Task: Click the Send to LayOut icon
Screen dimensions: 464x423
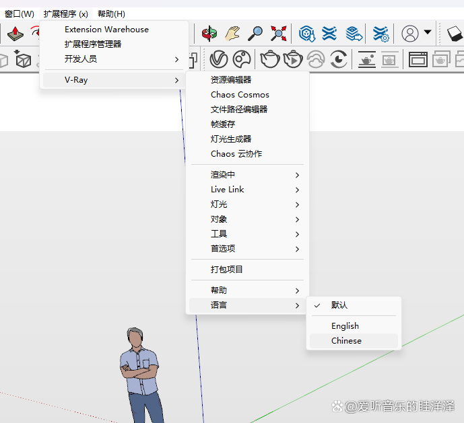Action: (354, 34)
